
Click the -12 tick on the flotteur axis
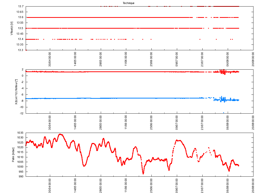point(22,113)
